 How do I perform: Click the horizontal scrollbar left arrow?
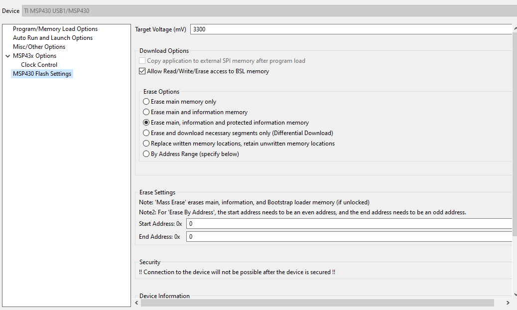(x=137, y=303)
